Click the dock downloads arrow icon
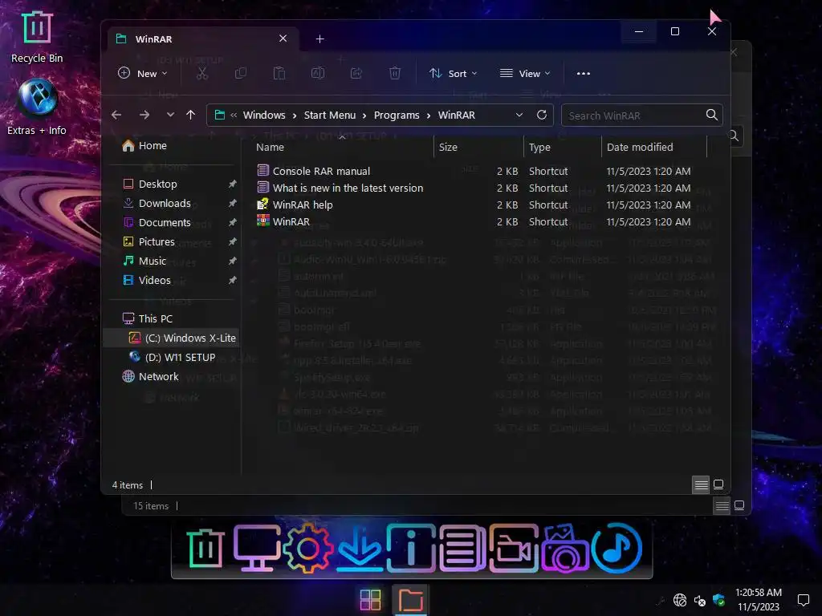This screenshot has height=616, width=822. click(x=360, y=549)
